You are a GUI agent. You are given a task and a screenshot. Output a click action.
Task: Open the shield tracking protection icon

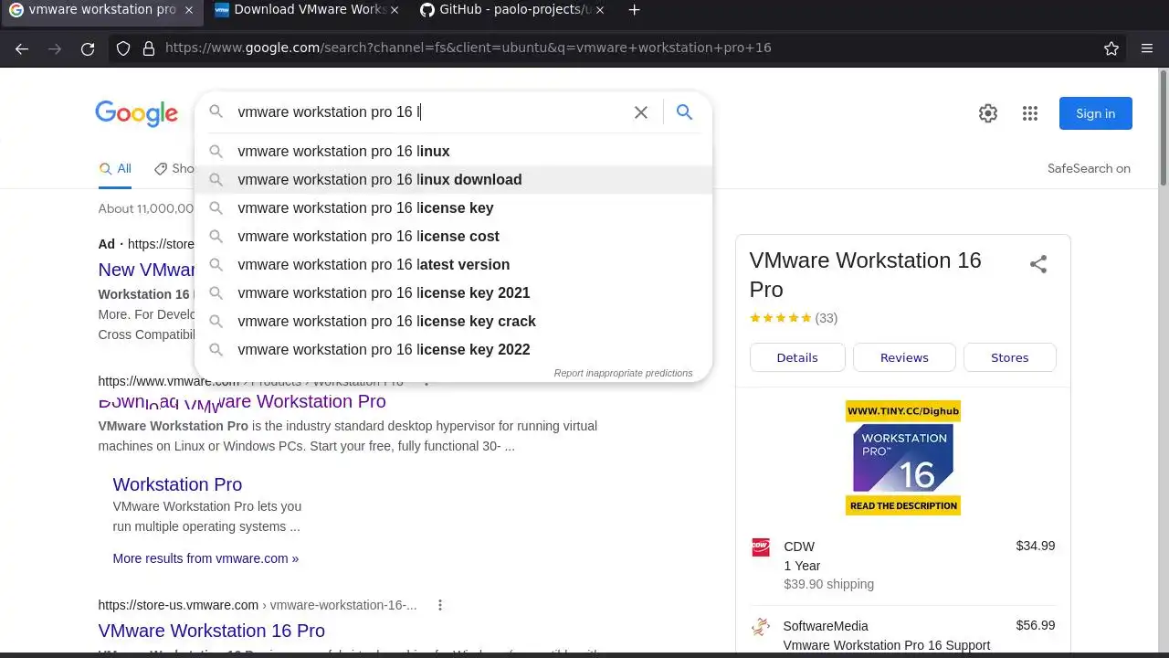coord(123,48)
